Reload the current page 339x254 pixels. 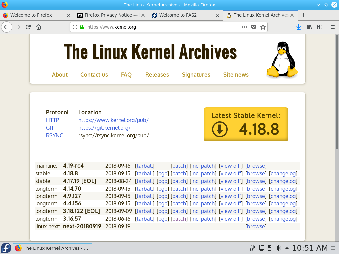[x=28, y=27]
